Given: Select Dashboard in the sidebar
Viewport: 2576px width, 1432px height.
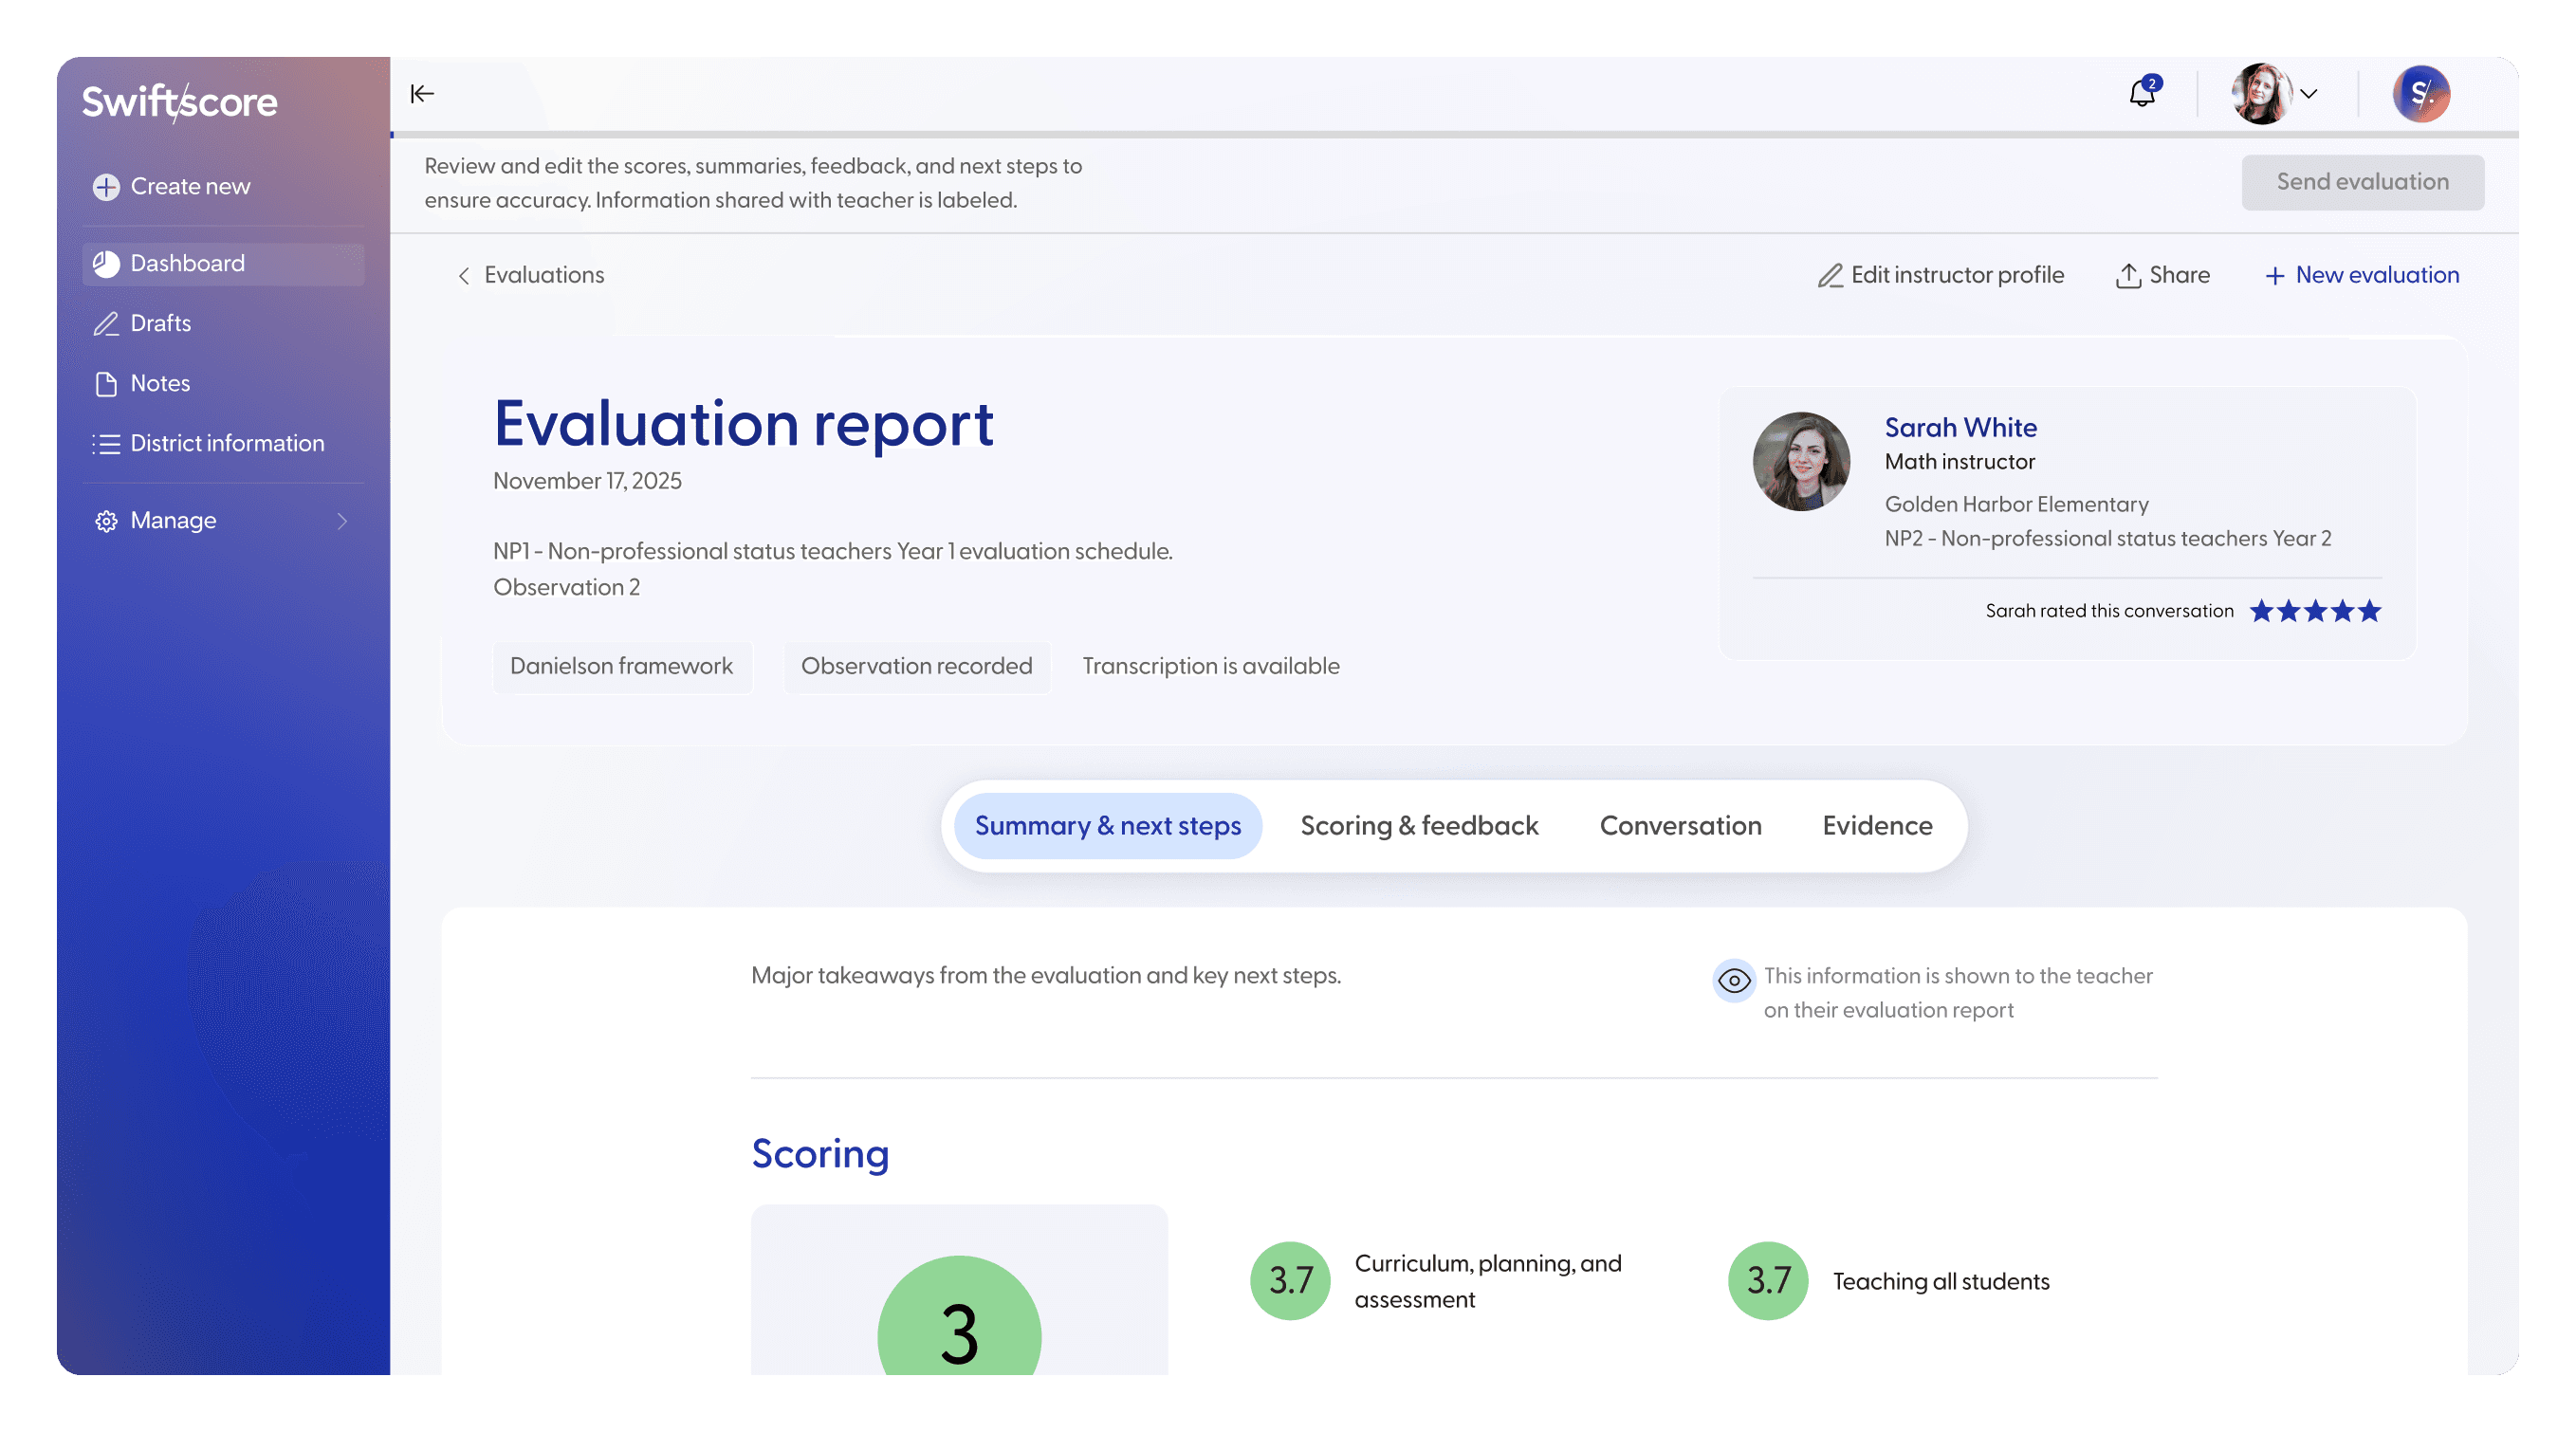Looking at the screenshot, I should click(187, 263).
